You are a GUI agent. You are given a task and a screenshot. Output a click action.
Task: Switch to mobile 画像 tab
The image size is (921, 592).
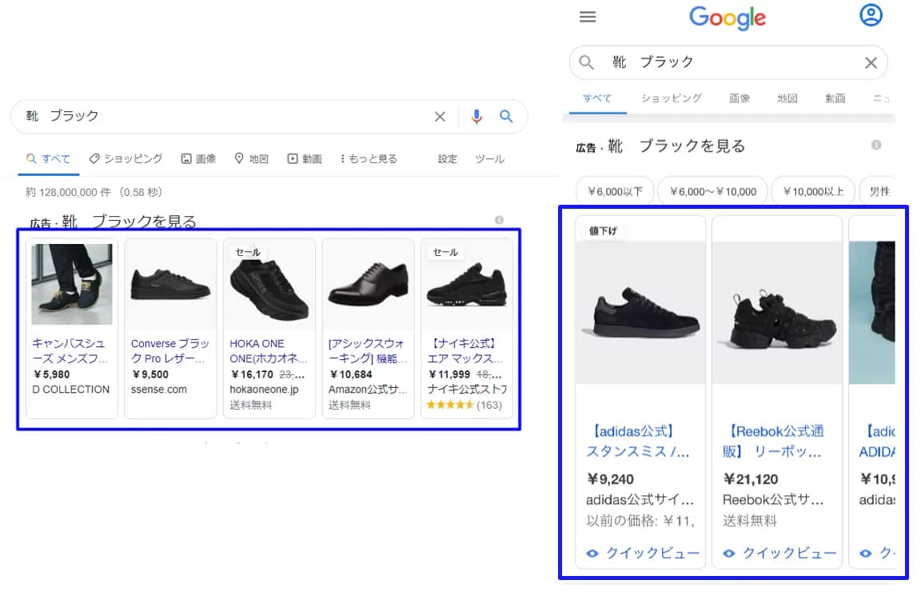tap(740, 98)
